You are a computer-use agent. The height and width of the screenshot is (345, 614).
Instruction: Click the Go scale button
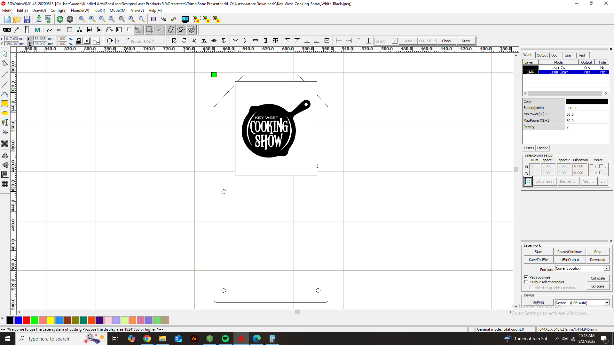point(598,286)
